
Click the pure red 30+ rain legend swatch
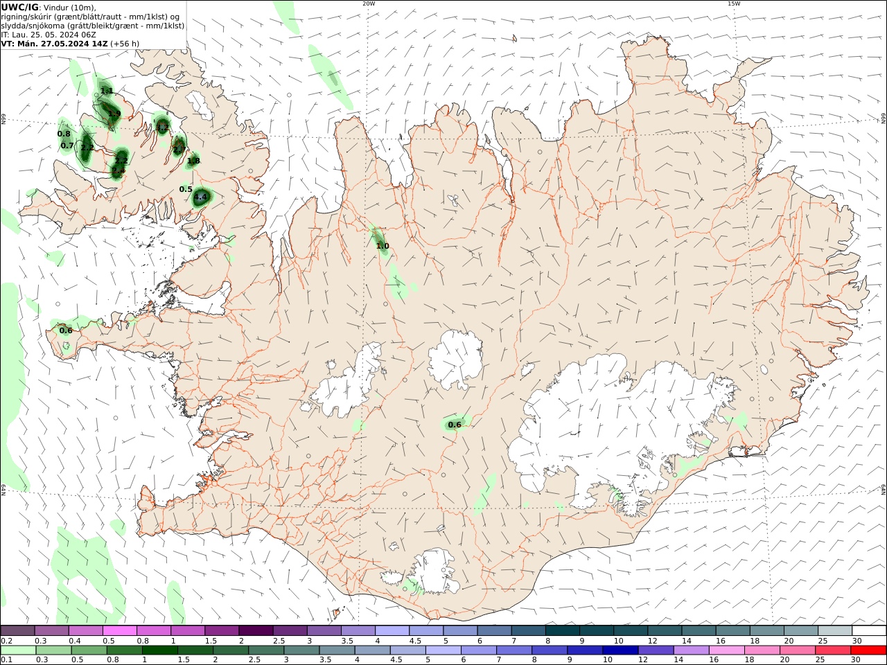[x=868, y=650]
